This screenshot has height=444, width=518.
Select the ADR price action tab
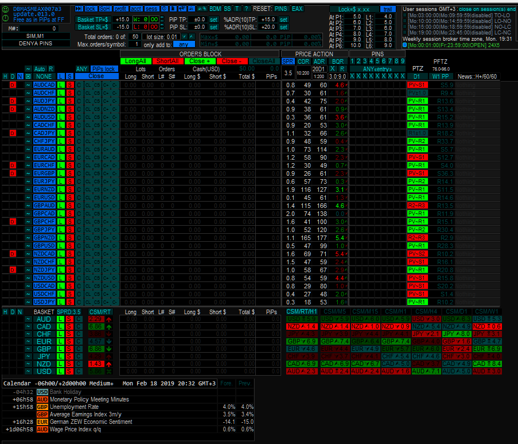coord(319,61)
